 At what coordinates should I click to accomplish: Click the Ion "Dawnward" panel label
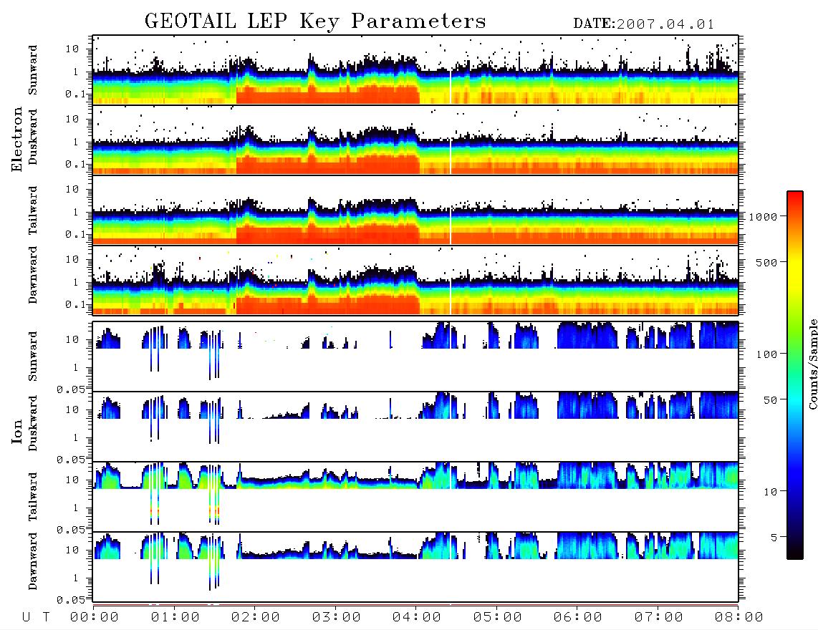[33, 561]
